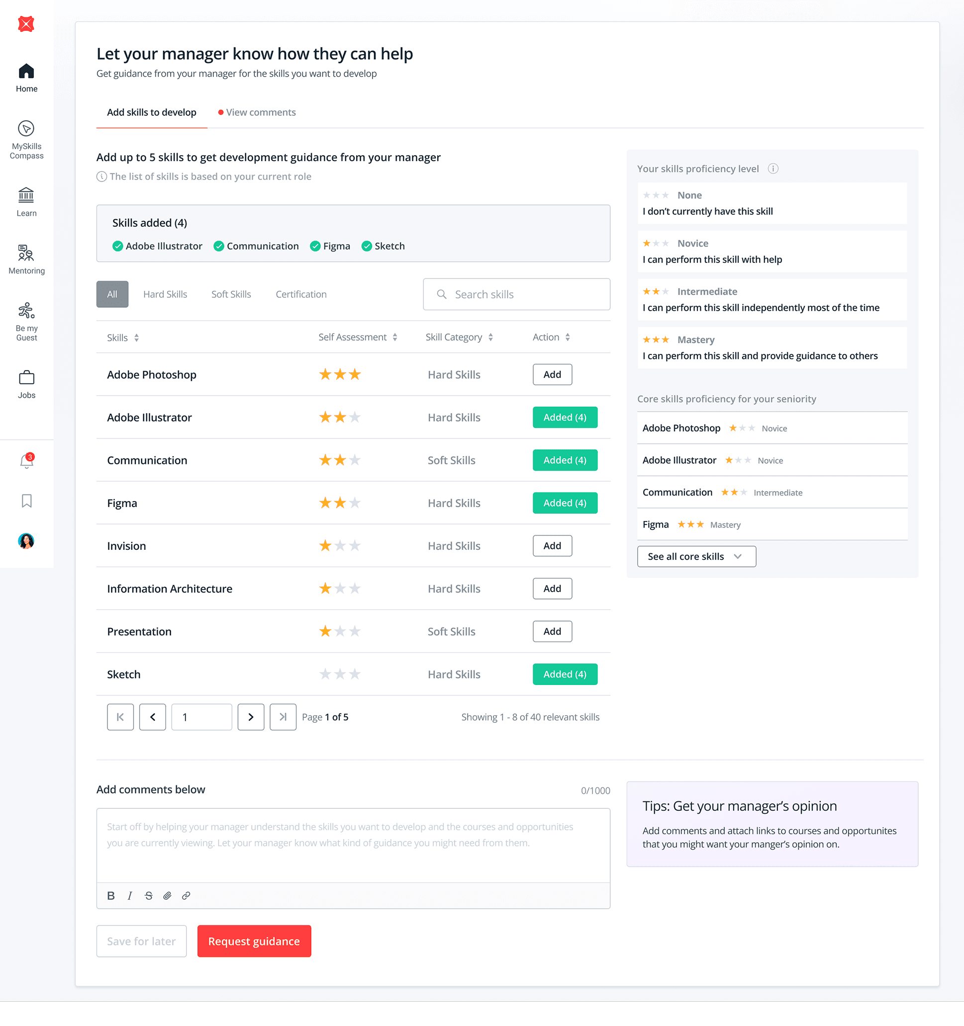Click the attachment paperclip icon
This screenshot has height=1026, width=964.
167,895
